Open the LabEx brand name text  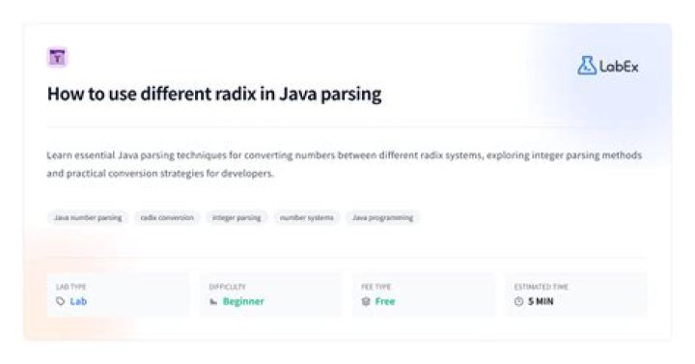coord(619,67)
